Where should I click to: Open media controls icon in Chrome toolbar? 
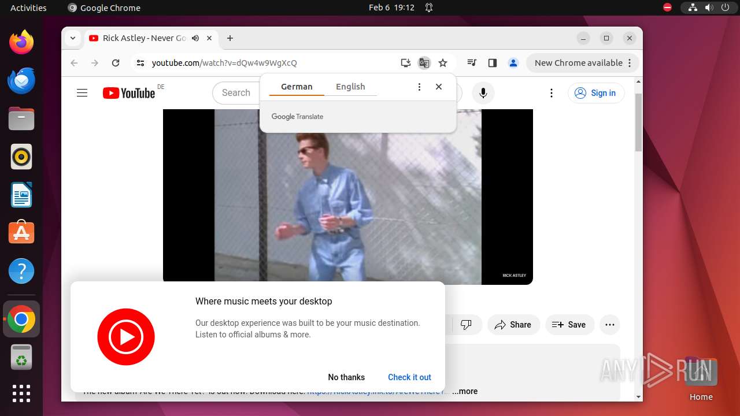tap(472, 63)
